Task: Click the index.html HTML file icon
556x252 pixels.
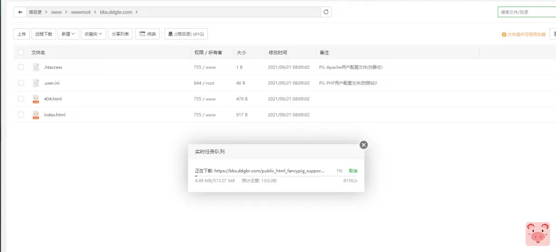Action: tap(36, 115)
